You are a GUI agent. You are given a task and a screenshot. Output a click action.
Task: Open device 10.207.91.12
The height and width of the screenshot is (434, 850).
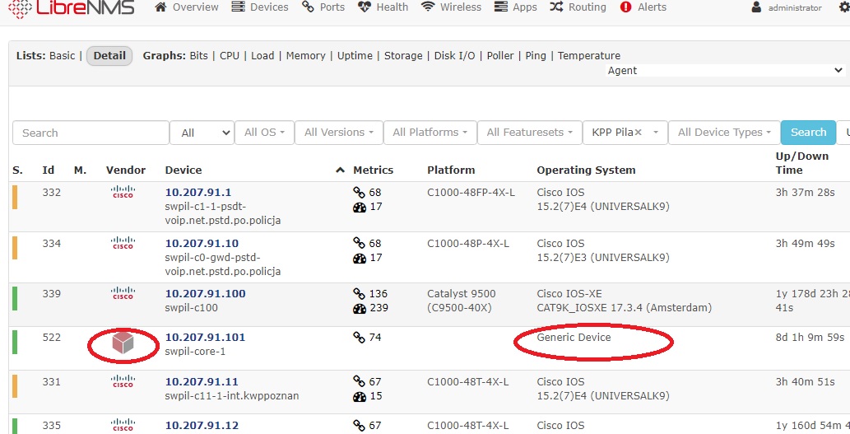(202, 425)
